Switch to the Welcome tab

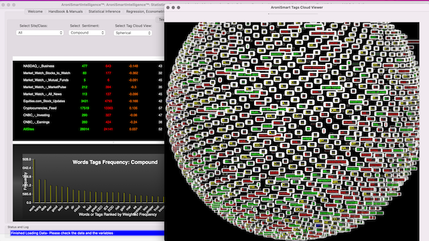coord(35,11)
